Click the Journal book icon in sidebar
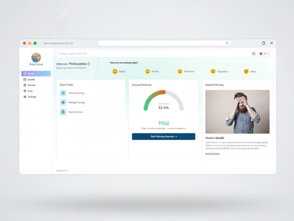Image resolution: width=294 pixels, height=221 pixels. (x=25, y=79)
